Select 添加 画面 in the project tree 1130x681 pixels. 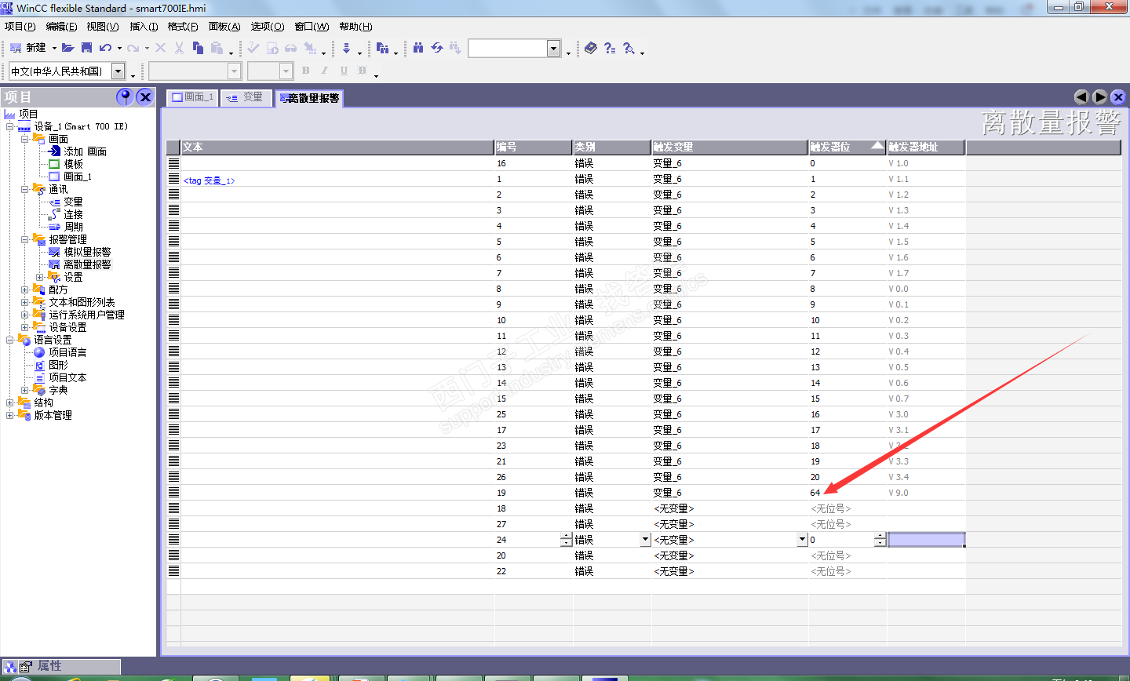85,151
